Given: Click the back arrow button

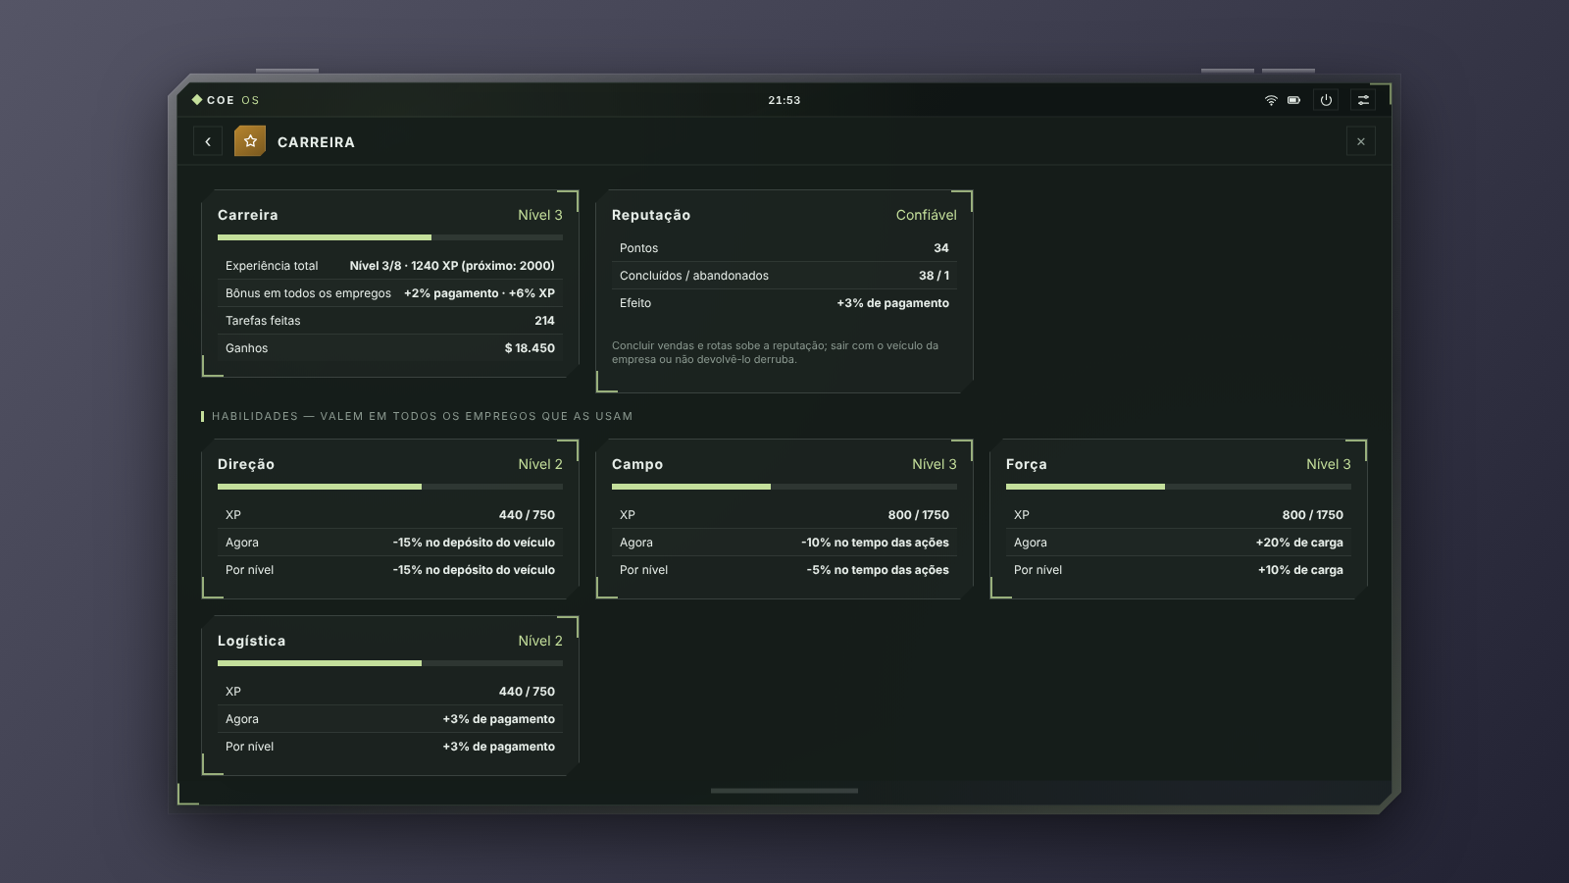Looking at the screenshot, I should 208,141.
